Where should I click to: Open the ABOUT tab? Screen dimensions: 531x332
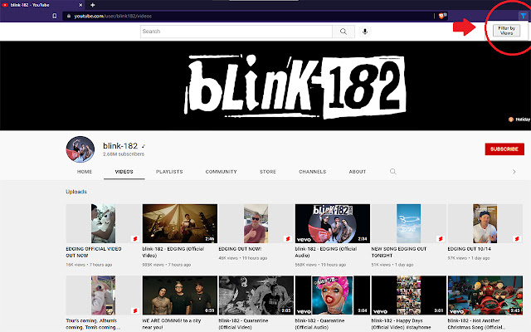tap(358, 172)
